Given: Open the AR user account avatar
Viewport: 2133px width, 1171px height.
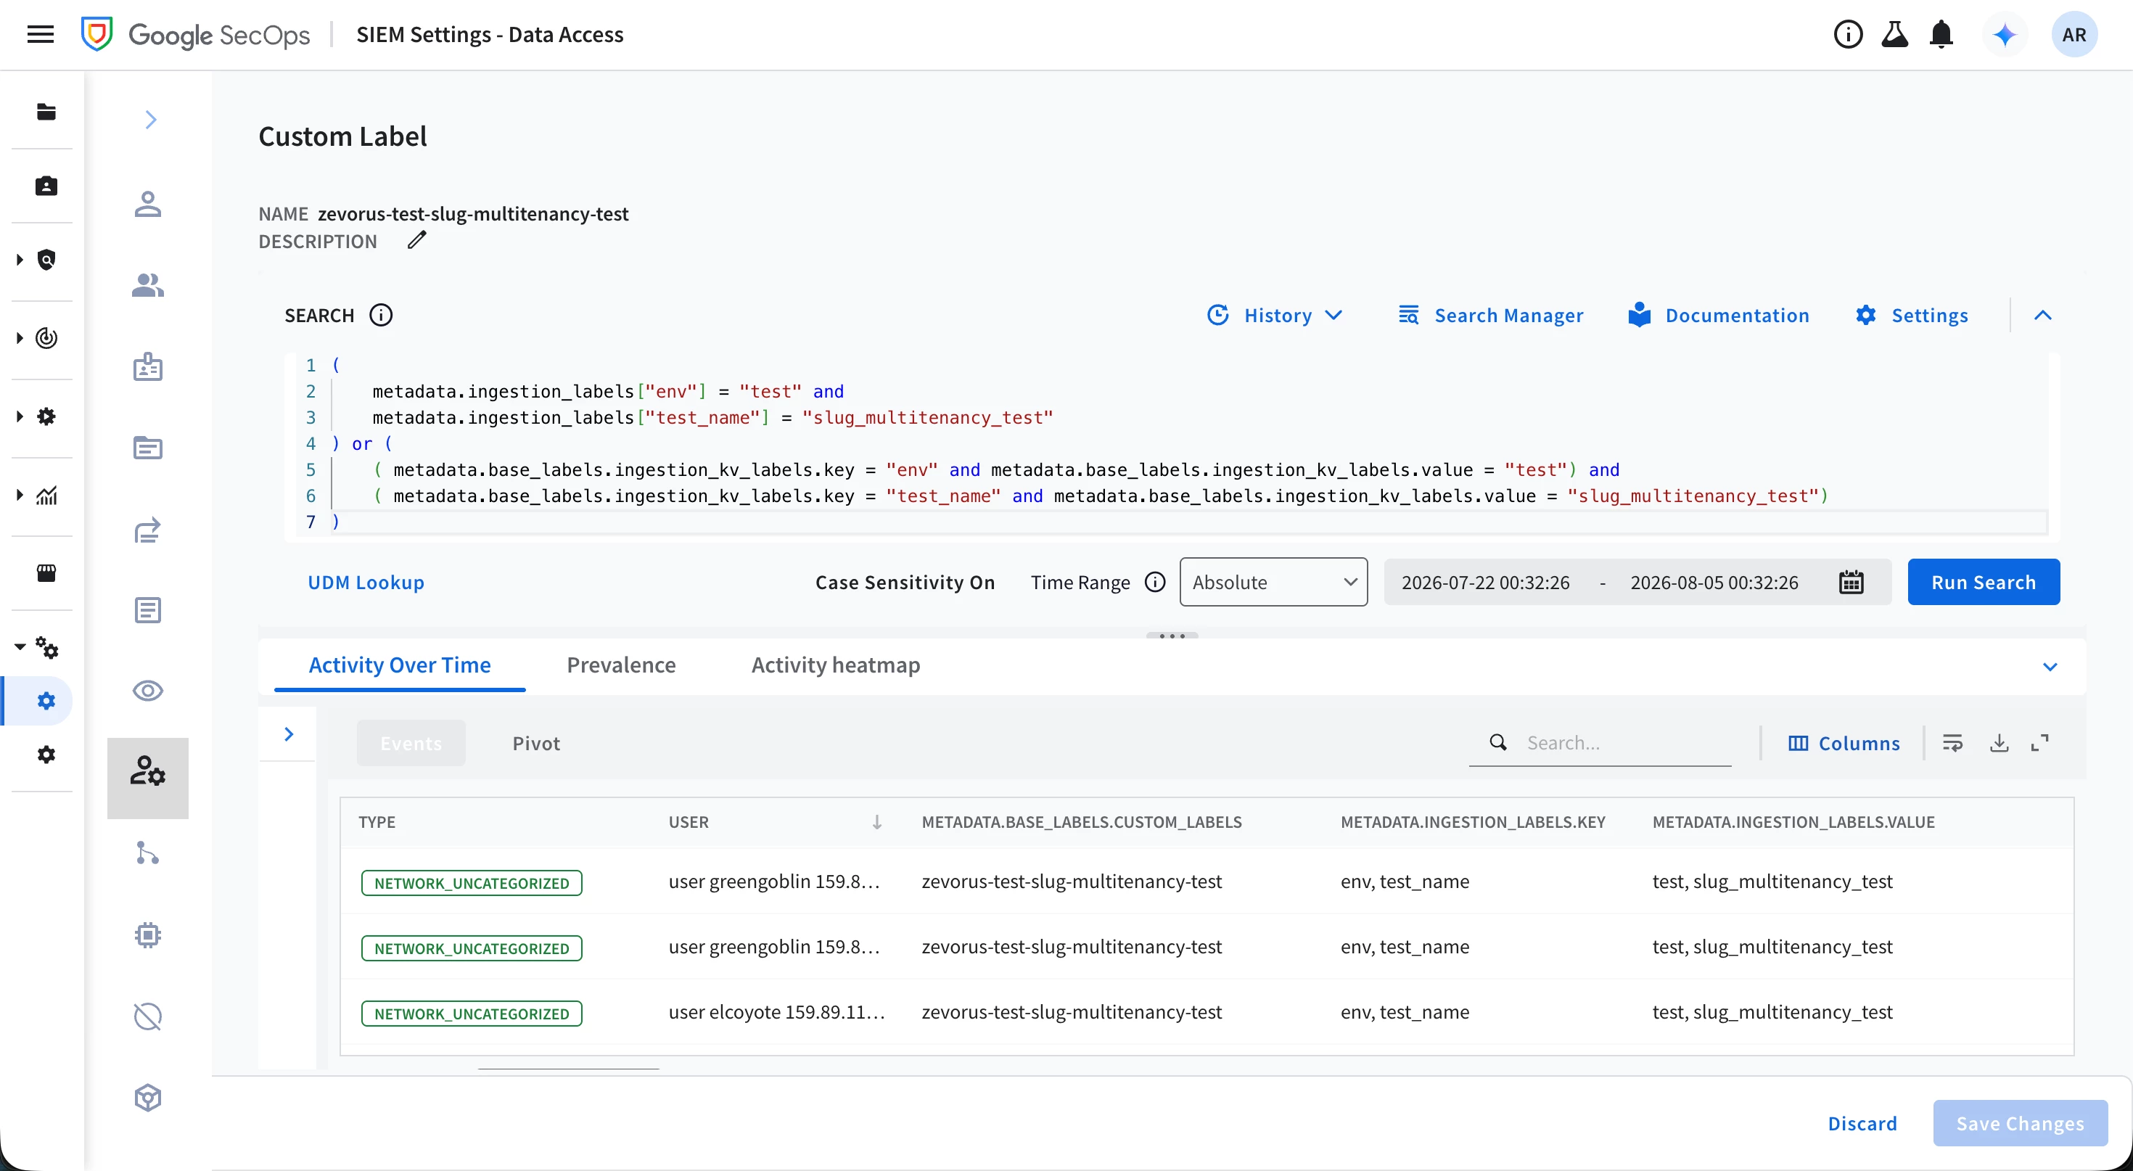Looking at the screenshot, I should (x=2074, y=35).
